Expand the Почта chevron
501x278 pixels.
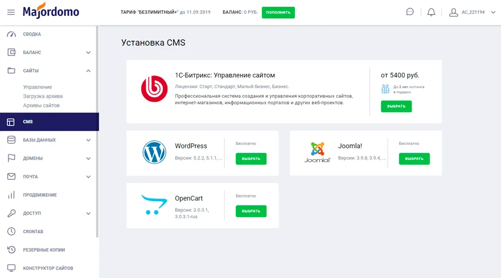(88, 176)
